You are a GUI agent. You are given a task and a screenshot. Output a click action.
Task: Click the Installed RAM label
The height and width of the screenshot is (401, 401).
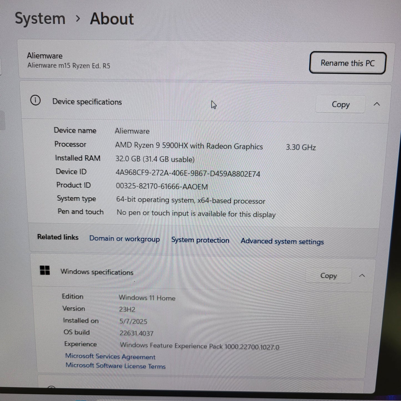(x=78, y=158)
